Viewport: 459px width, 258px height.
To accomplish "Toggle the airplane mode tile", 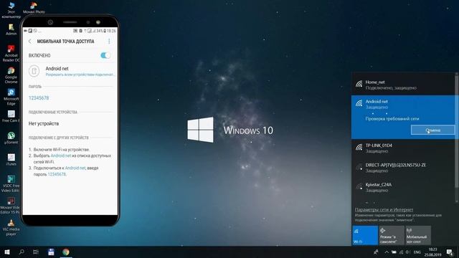I will pos(392,235).
